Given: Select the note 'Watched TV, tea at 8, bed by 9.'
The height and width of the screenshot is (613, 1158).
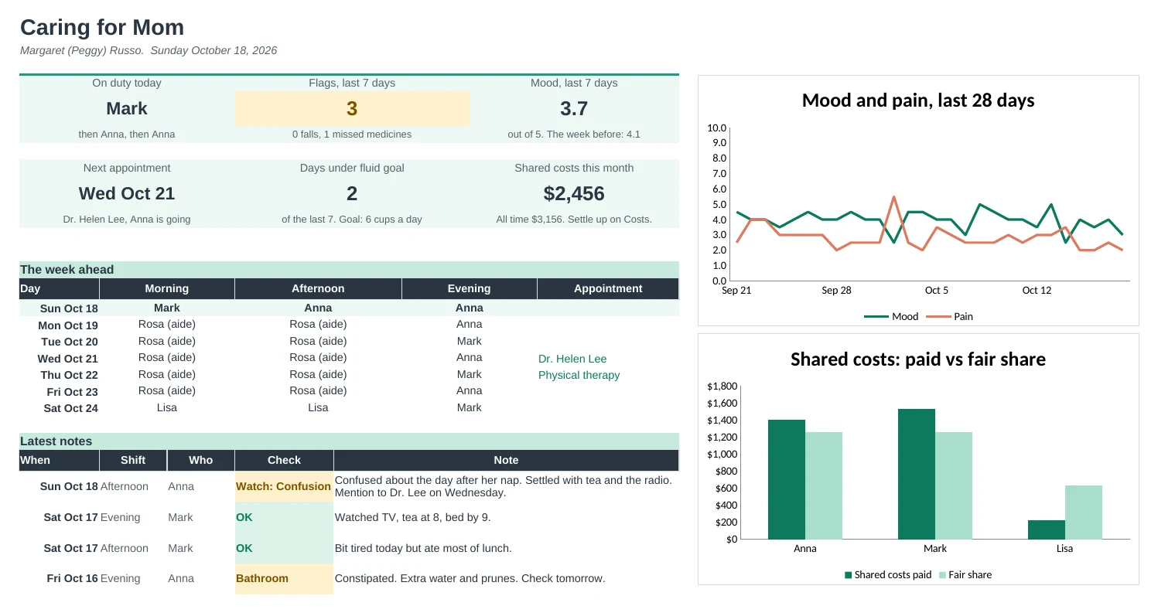Looking at the screenshot, I should [x=412, y=517].
